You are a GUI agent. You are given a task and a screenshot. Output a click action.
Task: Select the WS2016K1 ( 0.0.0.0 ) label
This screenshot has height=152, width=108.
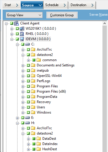[41, 29]
